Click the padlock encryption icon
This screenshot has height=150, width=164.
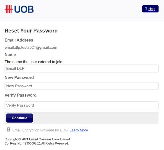8,129
